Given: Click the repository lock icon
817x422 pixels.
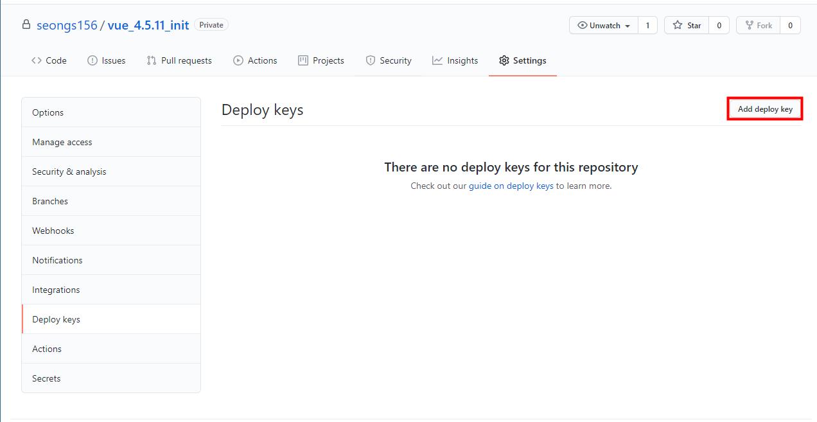Looking at the screenshot, I should [26, 24].
